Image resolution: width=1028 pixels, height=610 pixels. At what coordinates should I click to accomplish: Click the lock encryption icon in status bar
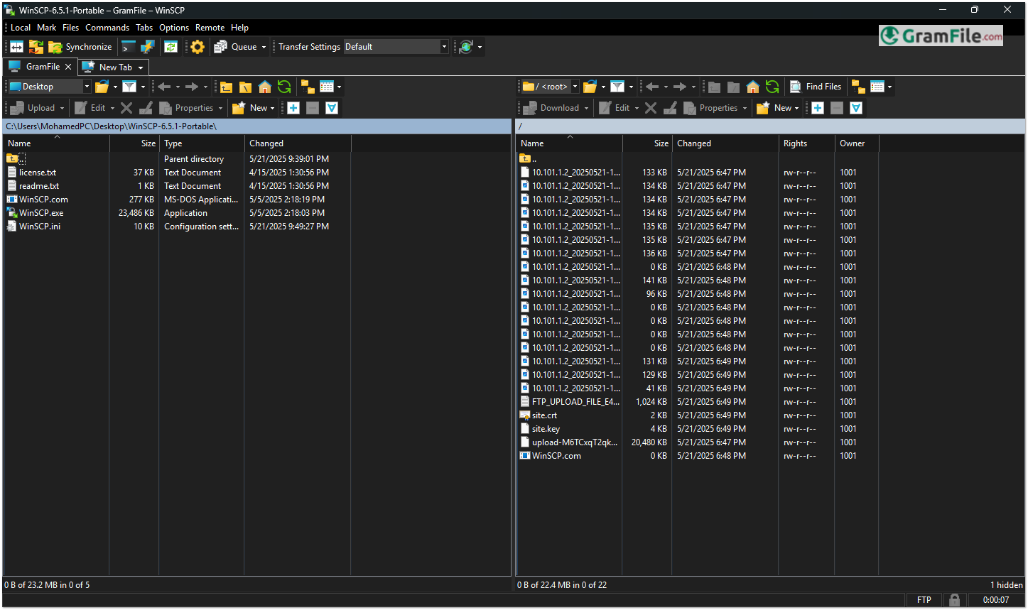pyautogui.click(x=954, y=600)
